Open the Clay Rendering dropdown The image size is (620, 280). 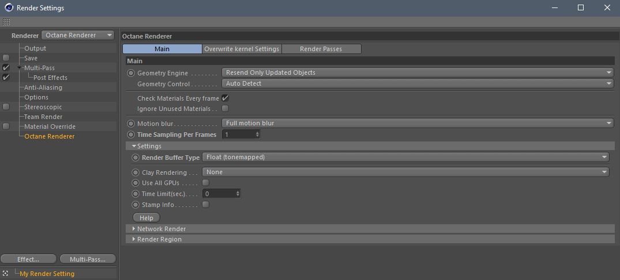[x=405, y=172]
